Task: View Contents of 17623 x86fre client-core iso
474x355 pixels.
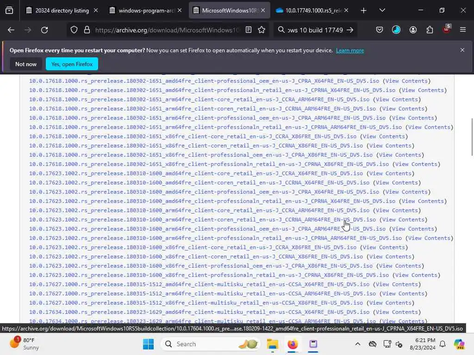Action: click(x=384, y=248)
